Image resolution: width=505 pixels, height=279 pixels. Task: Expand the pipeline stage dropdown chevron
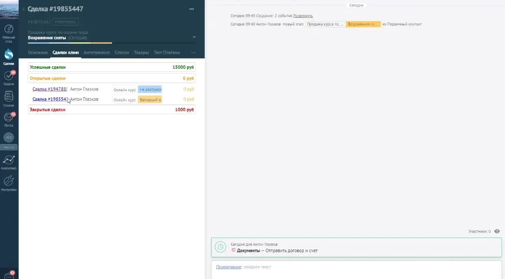click(194, 37)
